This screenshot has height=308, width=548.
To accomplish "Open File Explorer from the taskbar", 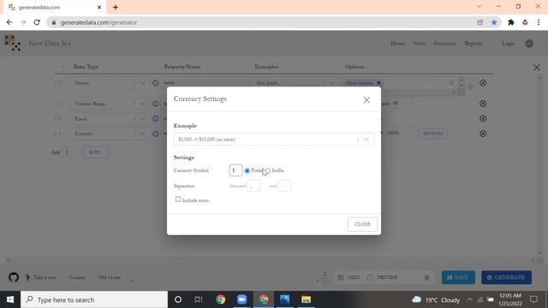I will [307, 299].
